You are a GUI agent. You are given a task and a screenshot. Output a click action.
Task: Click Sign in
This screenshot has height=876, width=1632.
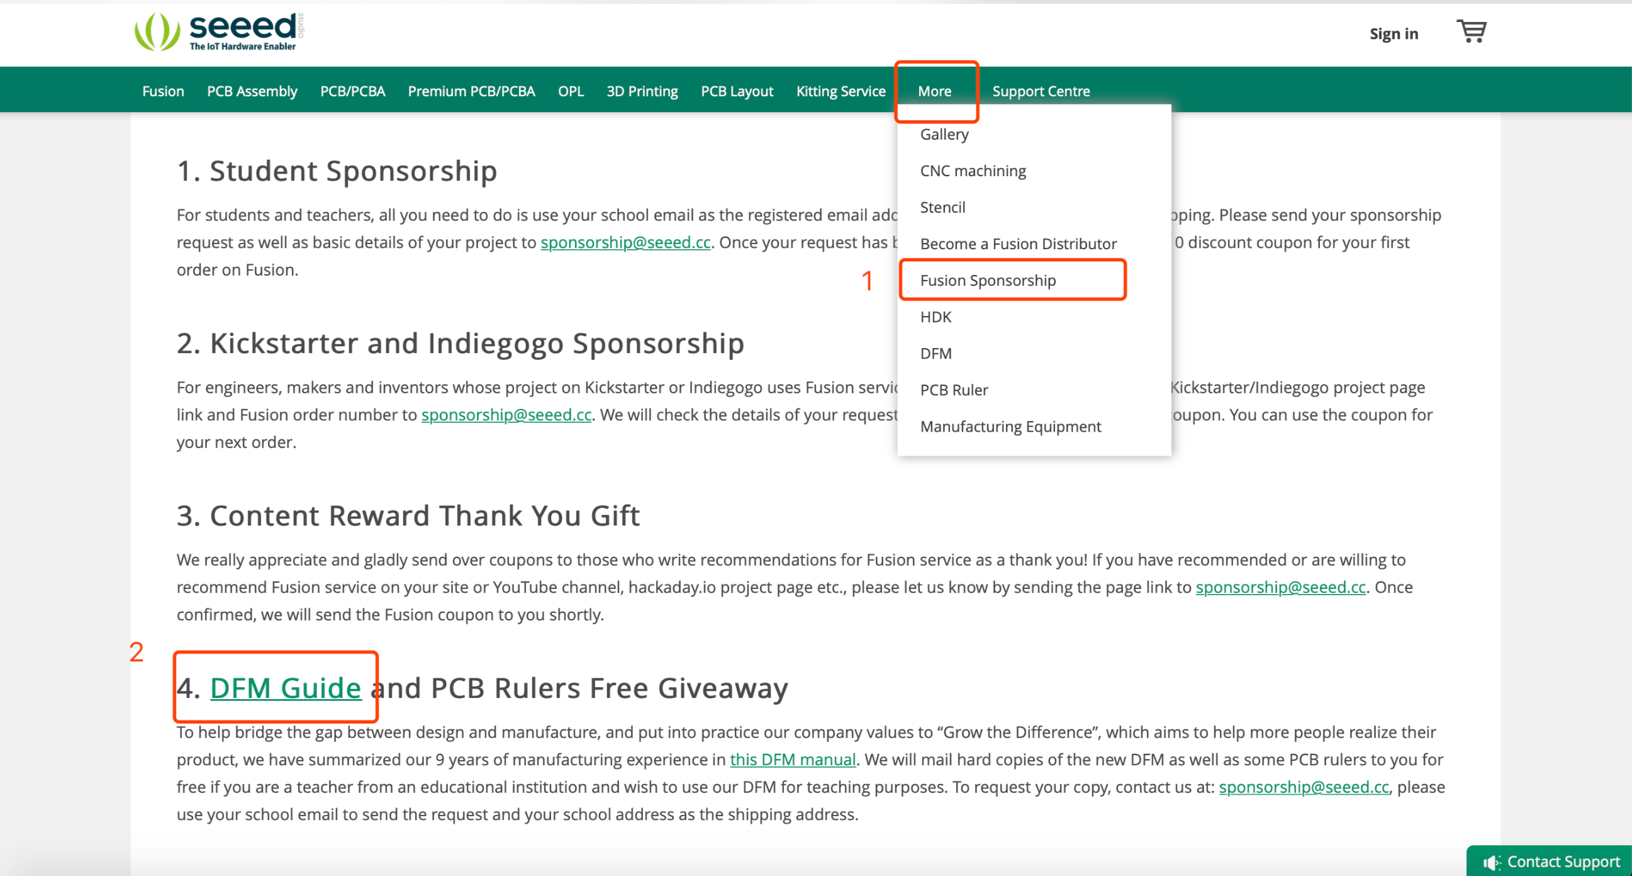(1393, 33)
